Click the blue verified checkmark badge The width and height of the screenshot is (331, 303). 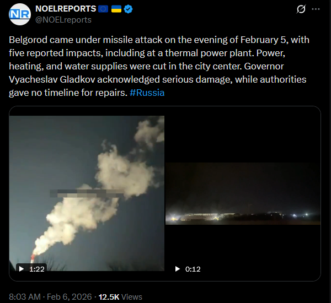tap(128, 9)
